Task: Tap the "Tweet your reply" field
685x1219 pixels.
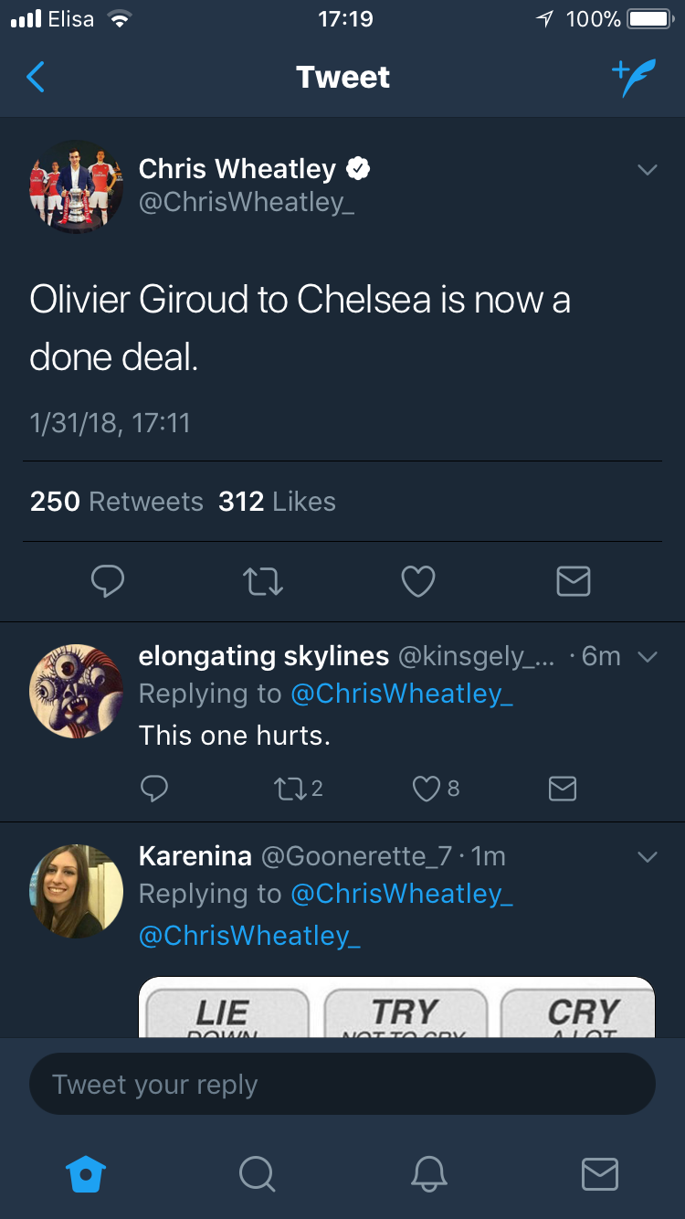Action: [342, 1085]
